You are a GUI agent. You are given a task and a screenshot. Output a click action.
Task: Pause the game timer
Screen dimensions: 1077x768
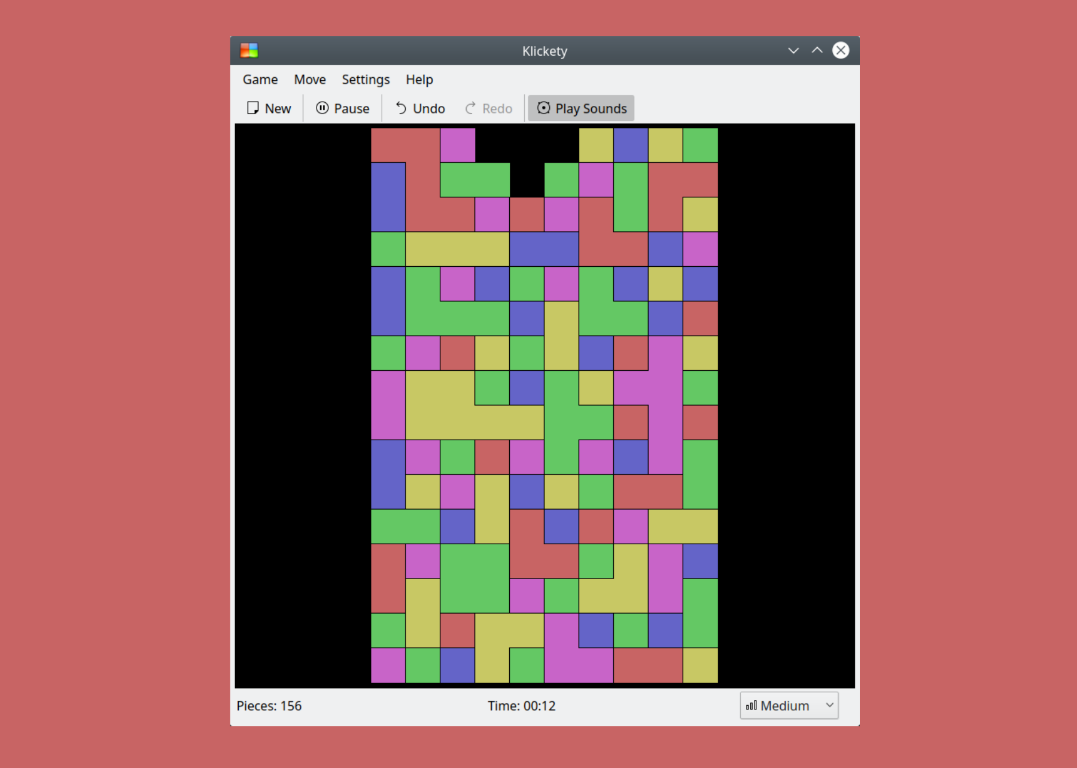[x=343, y=108]
